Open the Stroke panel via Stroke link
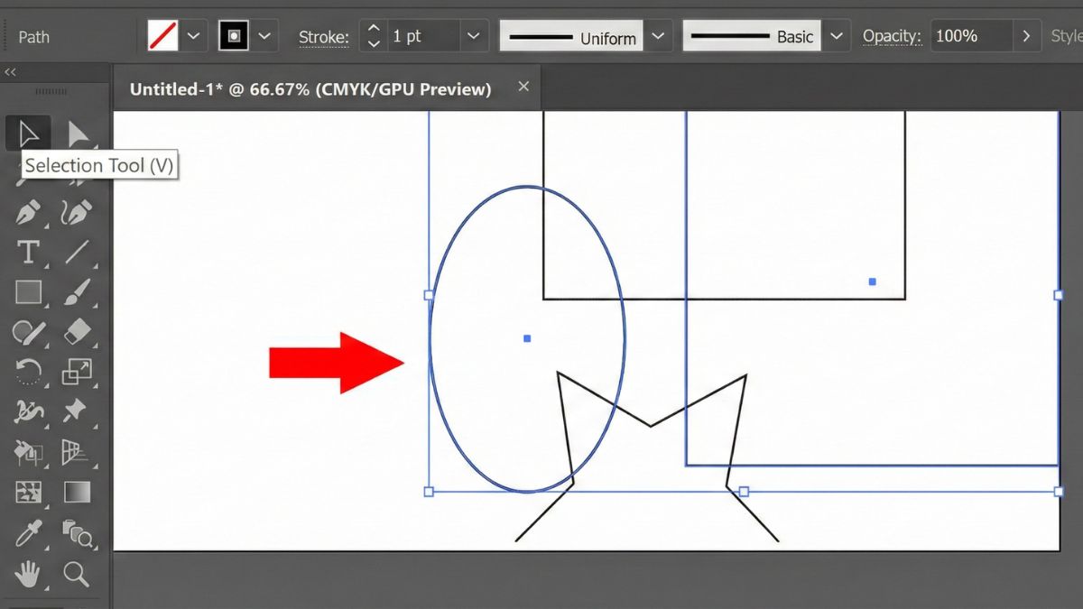This screenshot has height=609, width=1083. (x=323, y=37)
